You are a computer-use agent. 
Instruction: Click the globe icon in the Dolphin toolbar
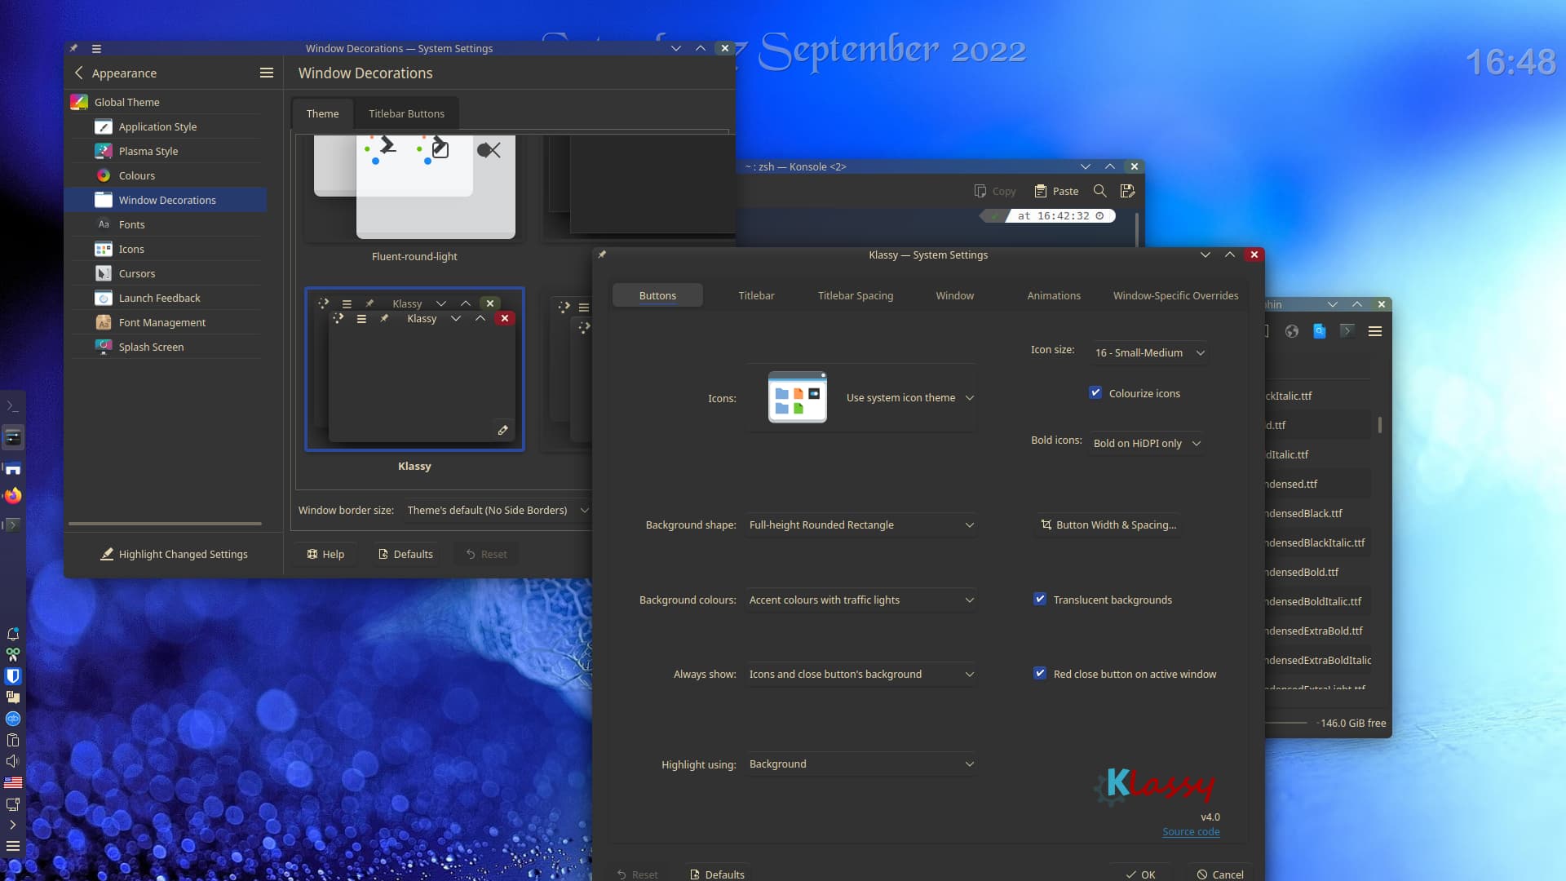click(x=1292, y=331)
